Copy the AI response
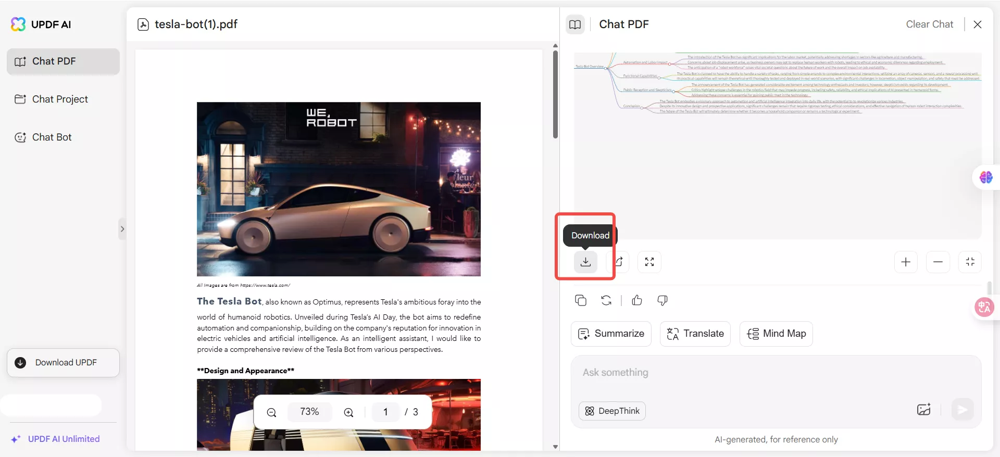This screenshot has height=457, width=1000. pos(581,300)
